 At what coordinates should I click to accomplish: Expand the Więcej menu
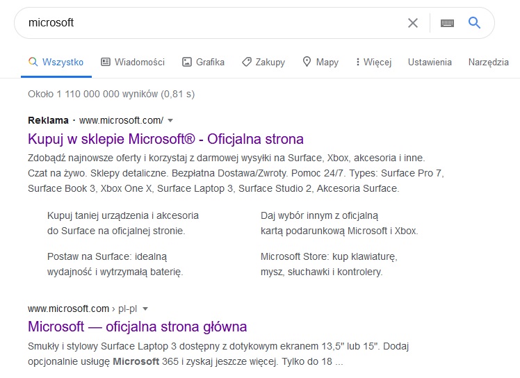pyautogui.click(x=373, y=62)
